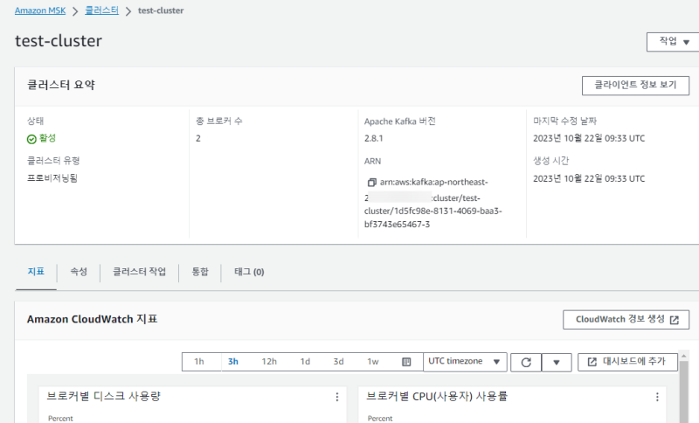Open the CPU usage widget options menu
699x423 pixels.
(657, 397)
